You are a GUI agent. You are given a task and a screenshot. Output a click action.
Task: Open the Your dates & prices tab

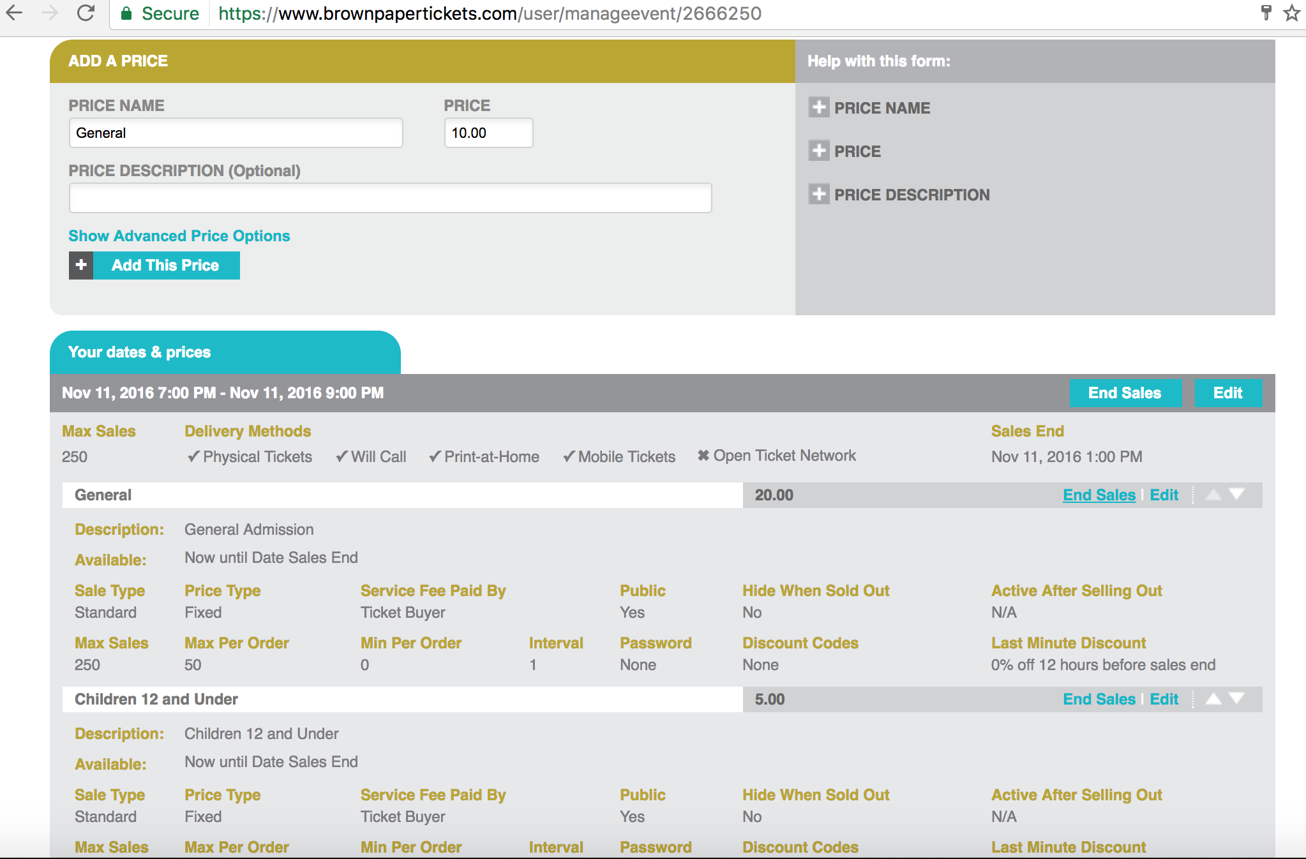[225, 352]
